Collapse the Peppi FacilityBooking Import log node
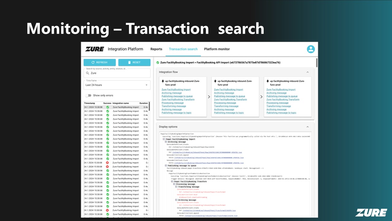This screenshot has height=221, width=392. (164, 139)
